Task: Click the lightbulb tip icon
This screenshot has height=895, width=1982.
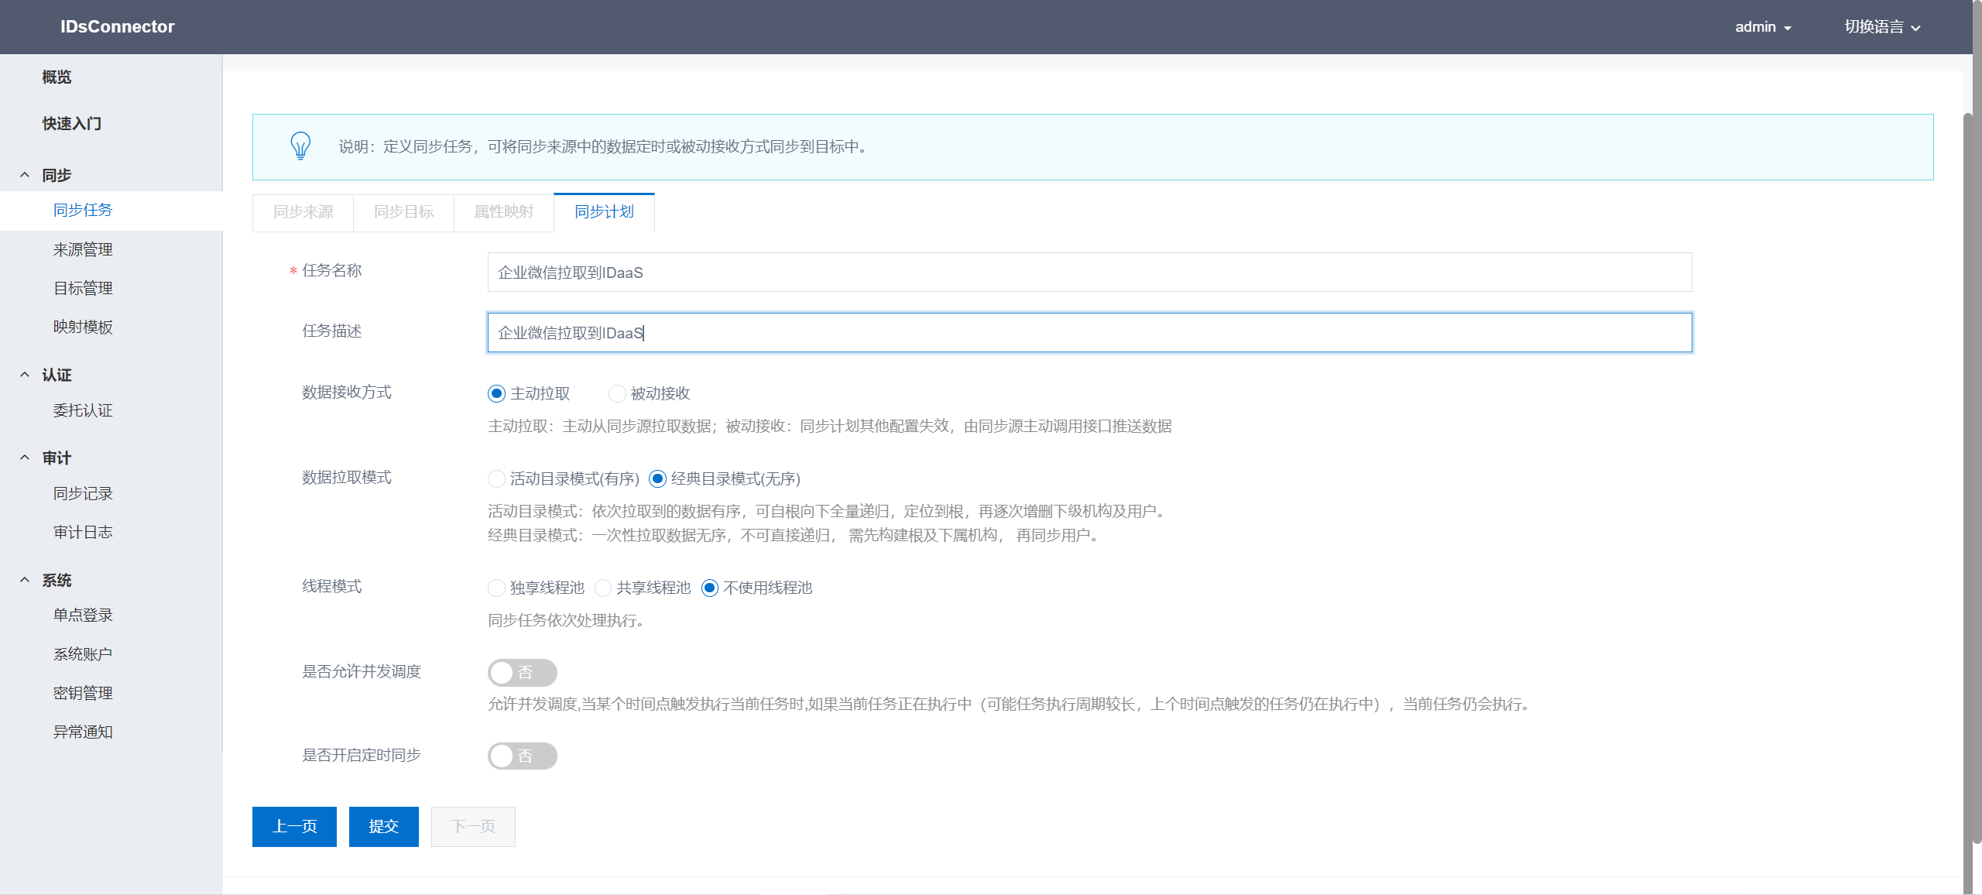Action: (300, 146)
